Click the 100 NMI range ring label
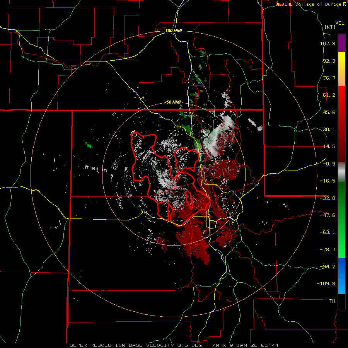This screenshot has height=348, width=348. [174, 31]
